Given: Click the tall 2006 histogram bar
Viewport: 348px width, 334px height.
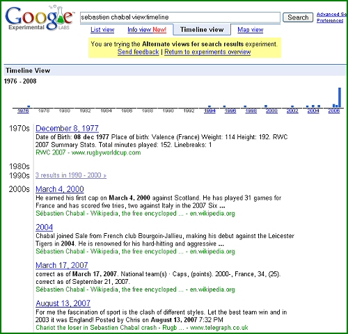Looking at the screenshot, I should tap(340, 97).
